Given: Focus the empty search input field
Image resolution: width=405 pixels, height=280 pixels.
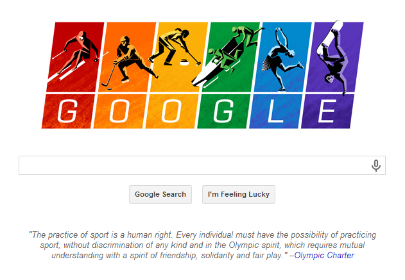Looking at the screenshot, I should pos(194,165).
